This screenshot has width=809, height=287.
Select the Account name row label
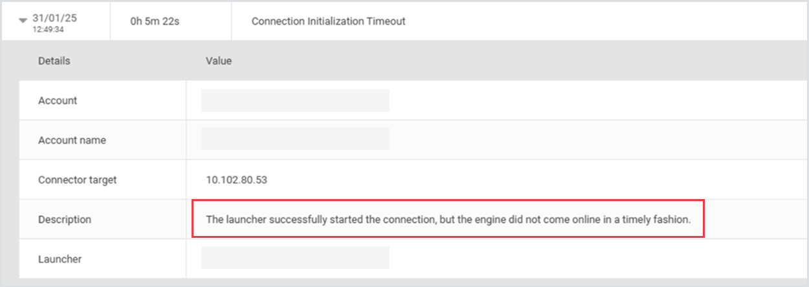pos(72,140)
